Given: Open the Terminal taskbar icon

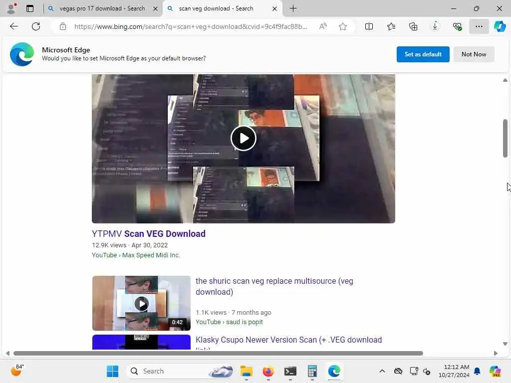Looking at the screenshot, I should [x=290, y=371].
